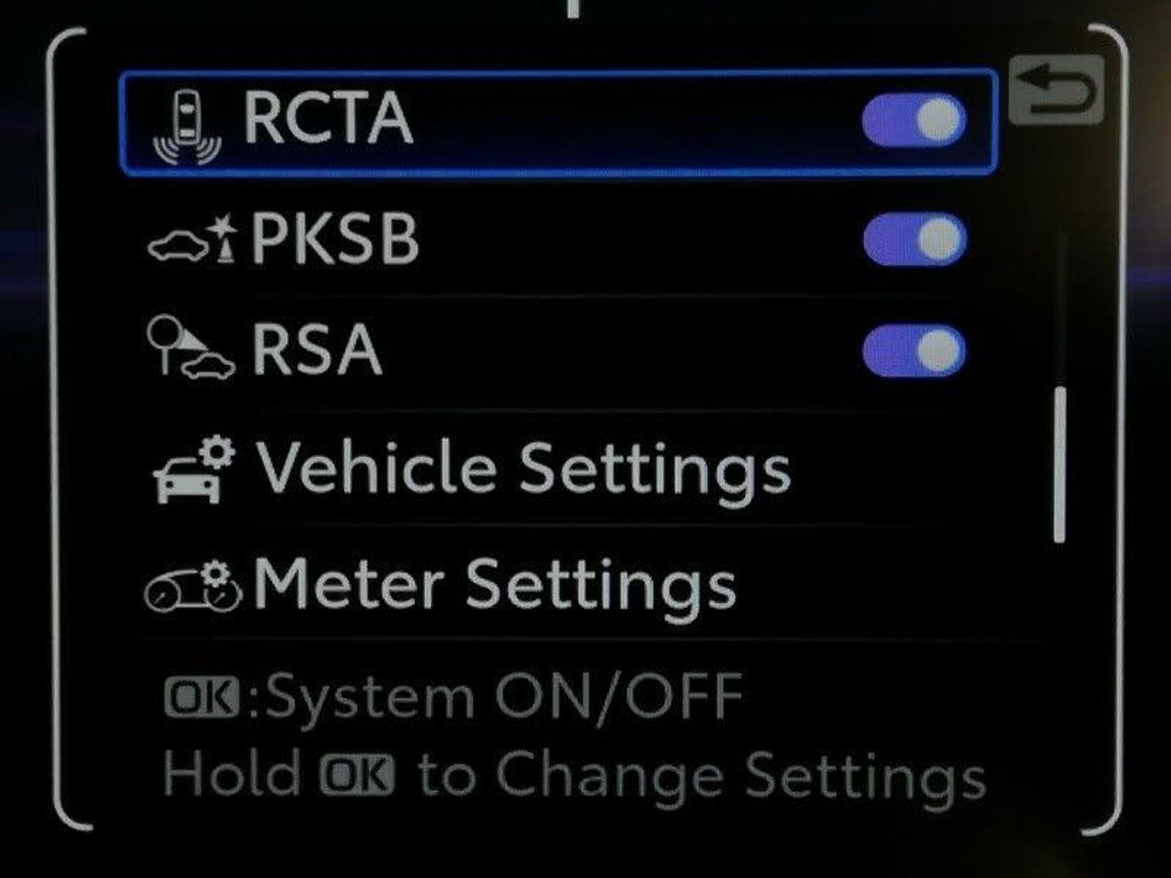The width and height of the screenshot is (1171, 878).
Task: Click the OK icon in Hold hint
Action: point(357,775)
